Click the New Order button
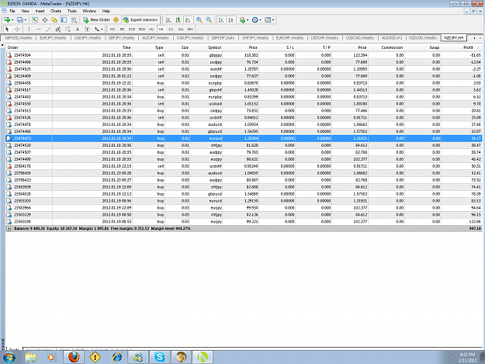This screenshot has height=364, width=485. (97, 20)
